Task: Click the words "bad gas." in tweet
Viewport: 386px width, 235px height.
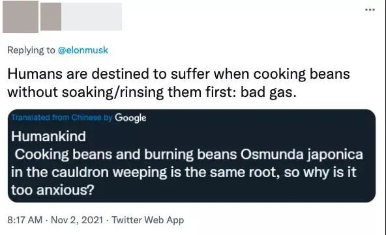Action: click(269, 92)
